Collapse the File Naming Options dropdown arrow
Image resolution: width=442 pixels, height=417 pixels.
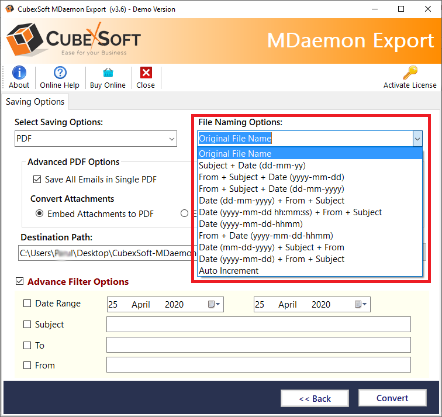417,139
